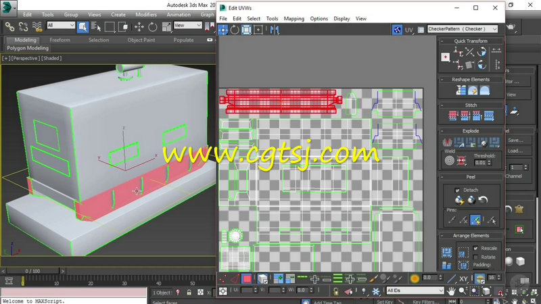Collapse the Arrange Elements rollout

pos(442,236)
